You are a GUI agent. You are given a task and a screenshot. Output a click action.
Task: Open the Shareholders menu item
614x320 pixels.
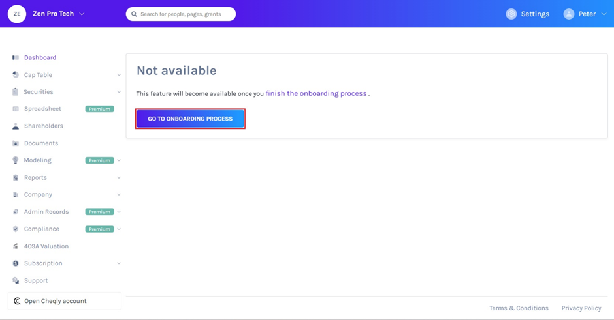(x=44, y=126)
